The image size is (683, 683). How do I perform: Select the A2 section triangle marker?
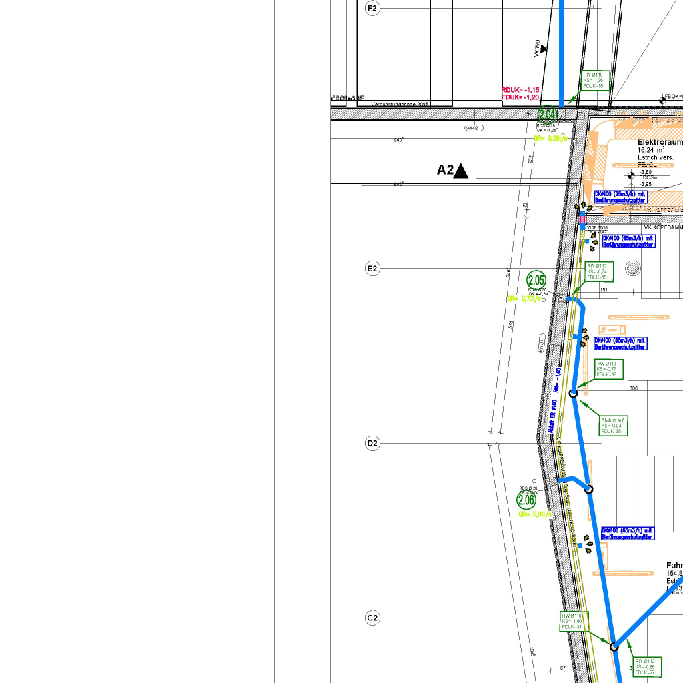tap(460, 171)
